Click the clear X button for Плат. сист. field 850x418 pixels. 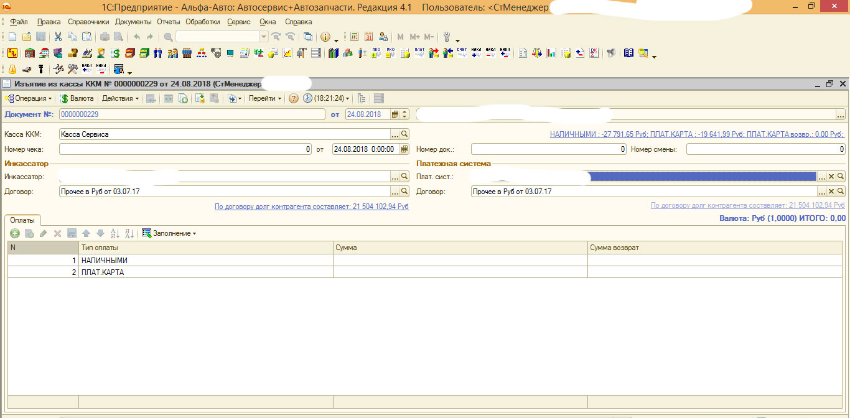tap(831, 177)
